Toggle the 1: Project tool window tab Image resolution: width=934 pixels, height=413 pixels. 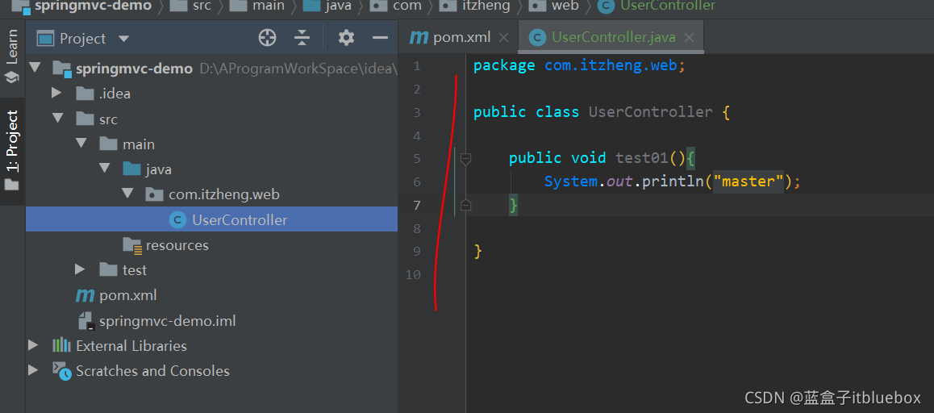12,151
